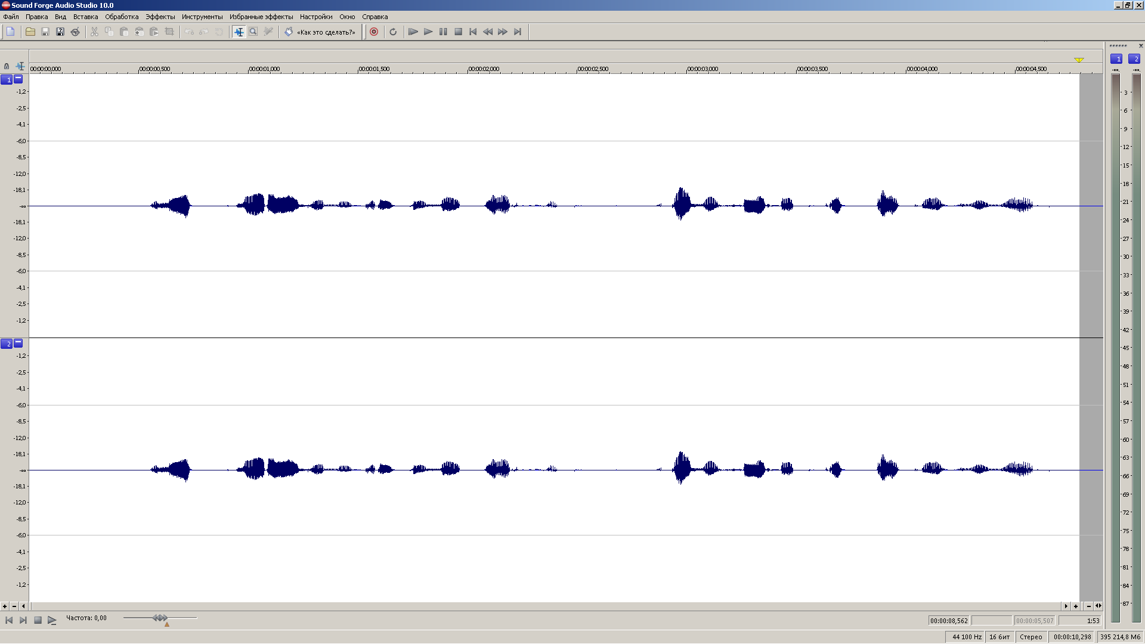
Task: Click Fast Forward in the transport toolbar
Action: (503, 32)
